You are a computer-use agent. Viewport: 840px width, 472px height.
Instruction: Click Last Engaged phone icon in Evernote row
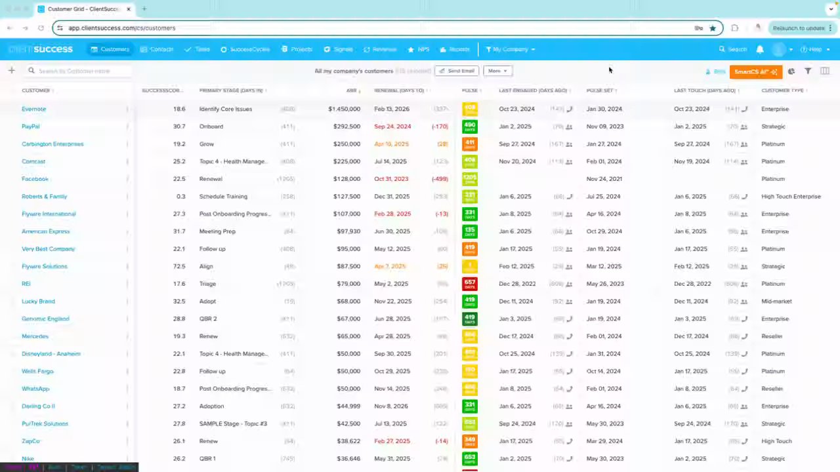coord(569,109)
